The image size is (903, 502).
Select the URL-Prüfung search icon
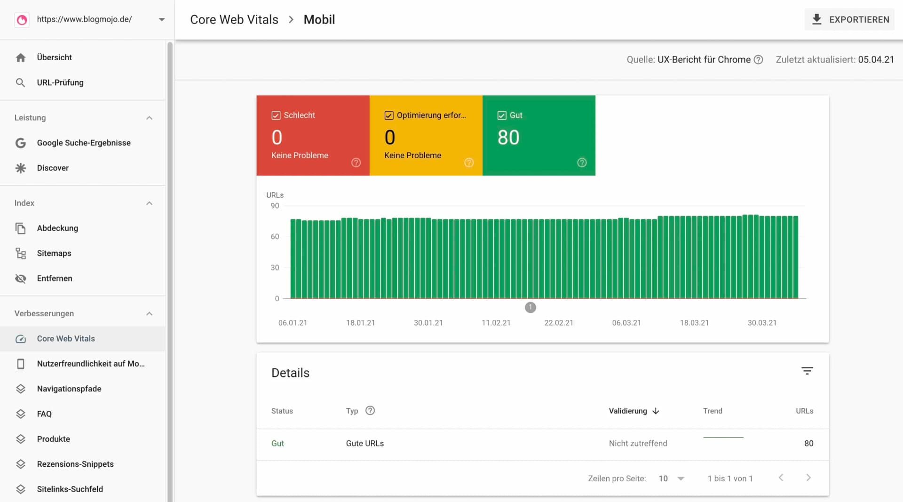pos(21,83)
